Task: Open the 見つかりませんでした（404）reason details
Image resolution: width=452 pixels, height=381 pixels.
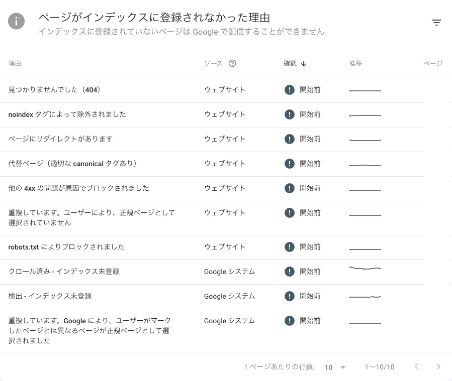Action: point(55,90)
